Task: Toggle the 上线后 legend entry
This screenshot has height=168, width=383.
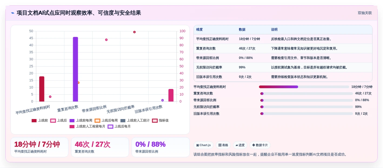Action: 59,121
